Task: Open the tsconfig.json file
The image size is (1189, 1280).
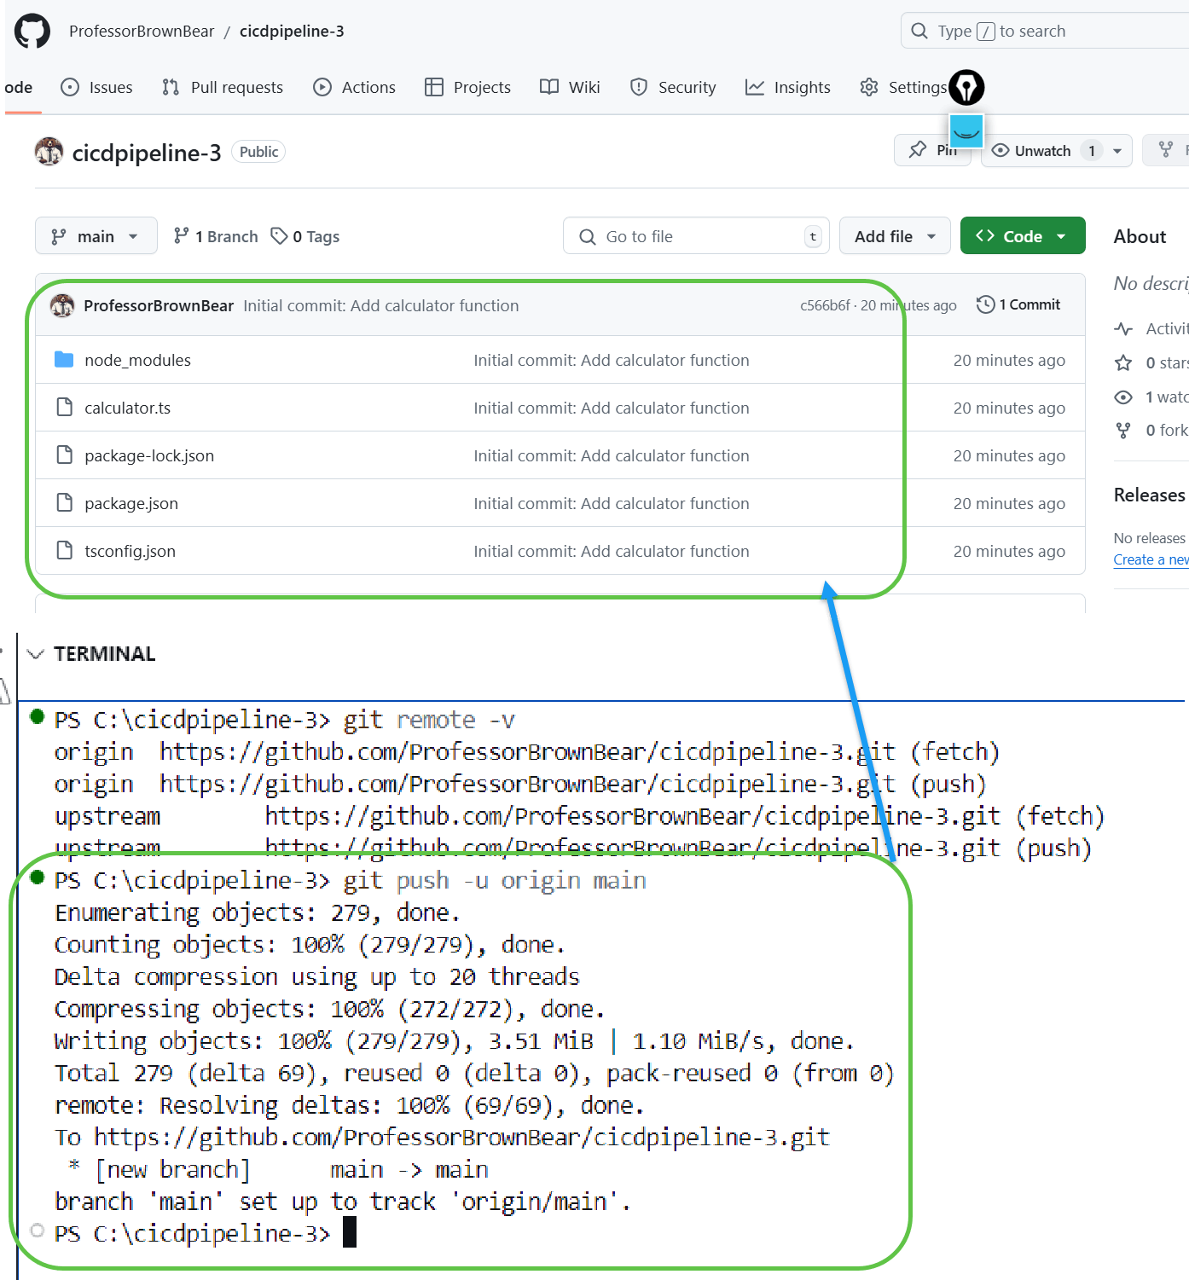Action: pyautogui.click(x=130, y=551)
